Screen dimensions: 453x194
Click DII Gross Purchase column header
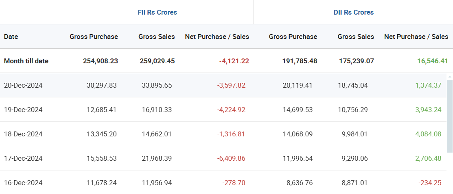pos(293,37)
